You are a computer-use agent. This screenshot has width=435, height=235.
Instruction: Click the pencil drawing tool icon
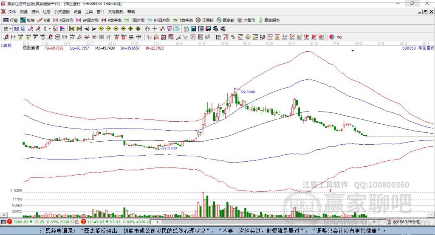pyautogui.click(x=6, y=37)
